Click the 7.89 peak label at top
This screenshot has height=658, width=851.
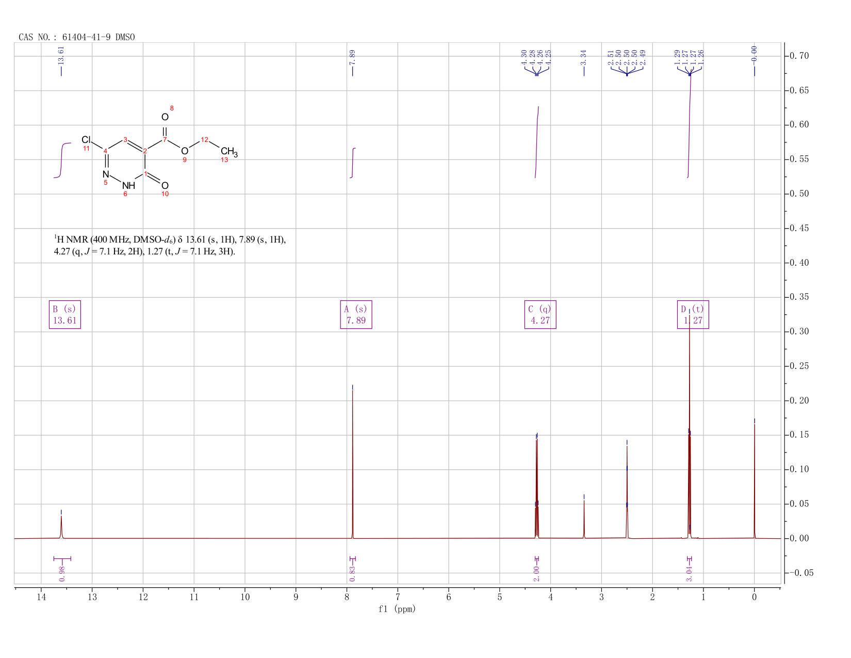tap(353, 57)
